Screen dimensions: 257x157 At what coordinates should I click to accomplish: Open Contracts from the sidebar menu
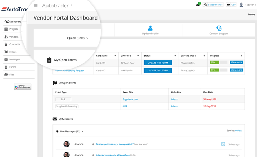point(14,44)
